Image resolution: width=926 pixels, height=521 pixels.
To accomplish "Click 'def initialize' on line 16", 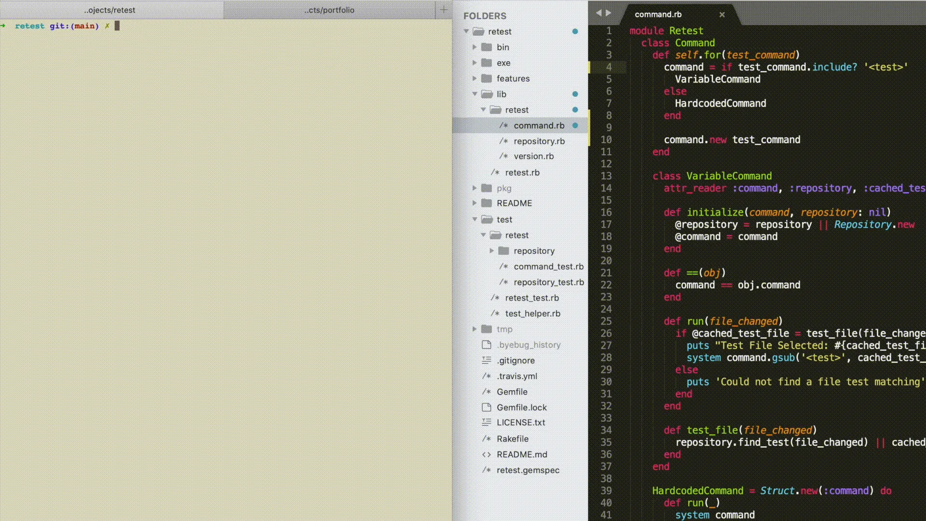I will [x=704, y=212].
